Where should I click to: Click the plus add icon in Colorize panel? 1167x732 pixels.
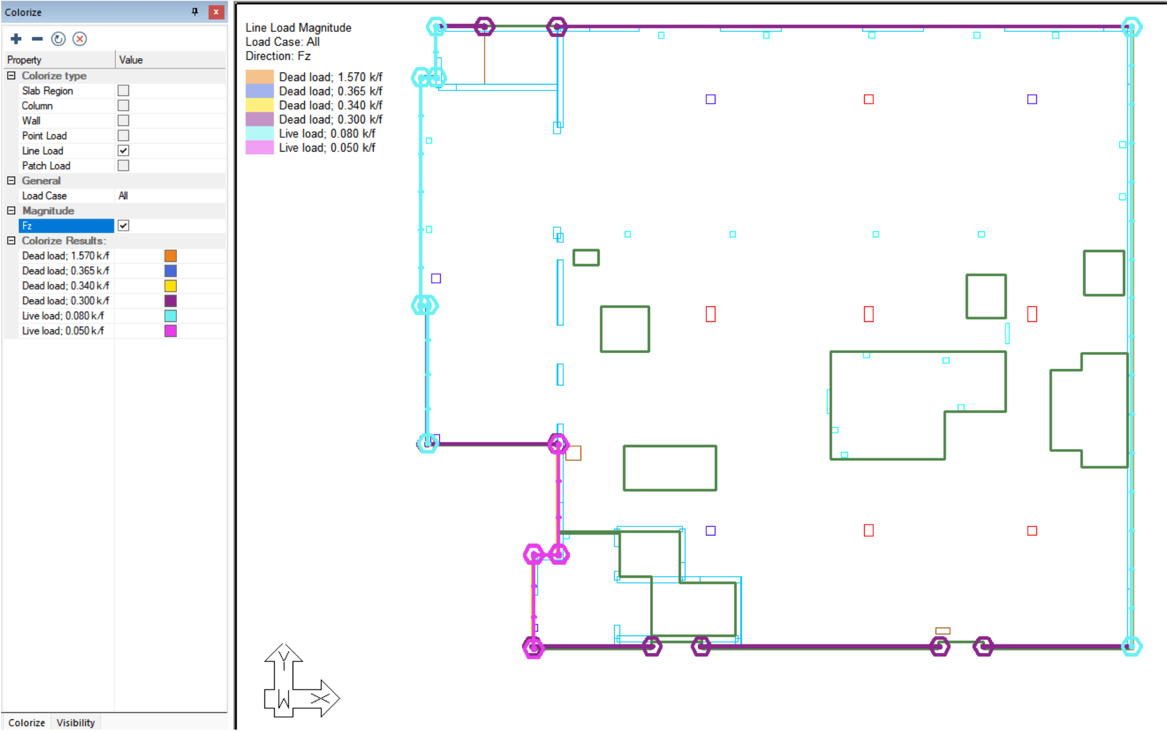[16, 39]
